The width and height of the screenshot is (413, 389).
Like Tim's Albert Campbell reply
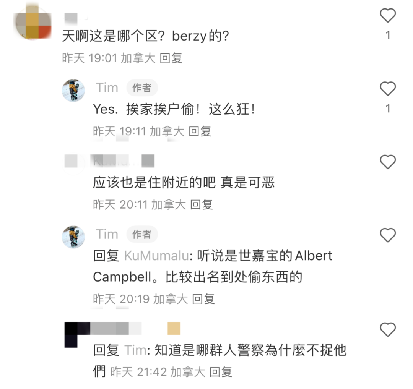(x=388, y=235)
